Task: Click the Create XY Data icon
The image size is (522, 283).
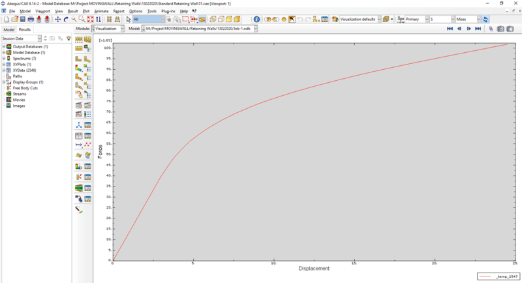Action: pyautogui.click(x=78, y=136)
